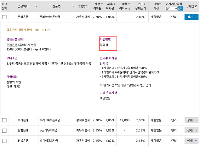Sort by 세후 이자(예시) column arrow
This screenshot has height=146, width=200.
[x=129, y=4]
